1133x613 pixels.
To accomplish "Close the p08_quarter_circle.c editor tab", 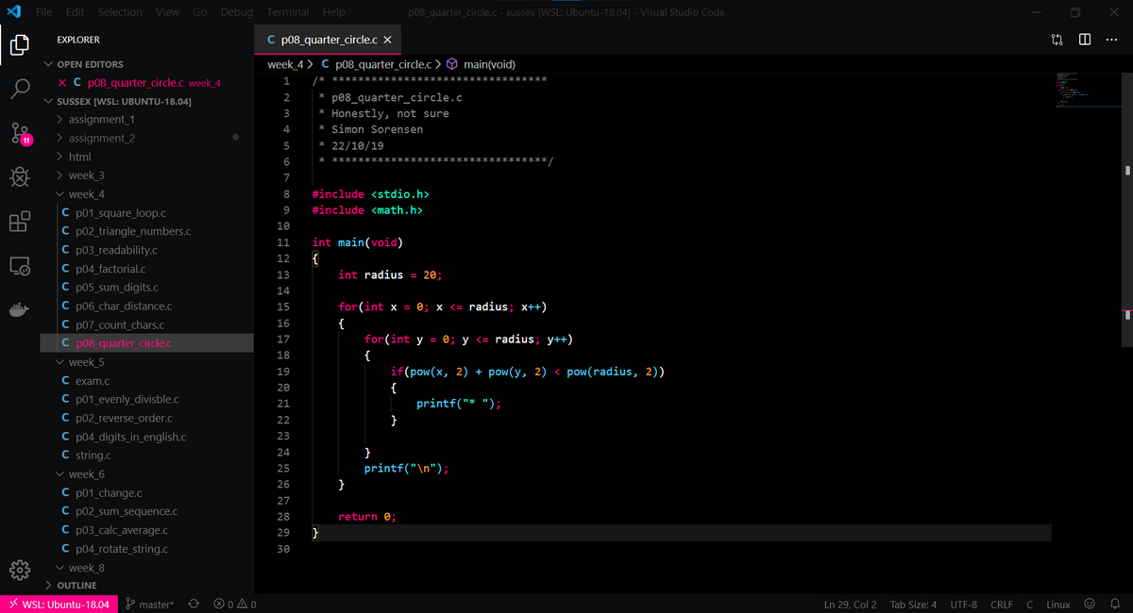I will [x=387, y=40].
